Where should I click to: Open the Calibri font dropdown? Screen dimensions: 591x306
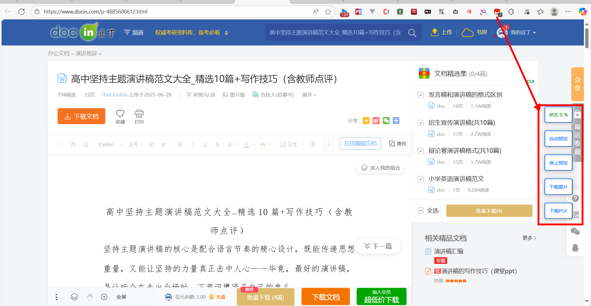click(x=110, y=144)
